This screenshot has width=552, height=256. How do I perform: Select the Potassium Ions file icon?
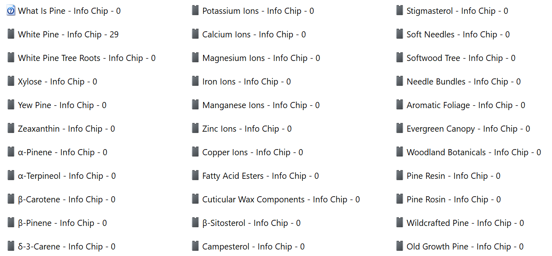tap(195, 11)
